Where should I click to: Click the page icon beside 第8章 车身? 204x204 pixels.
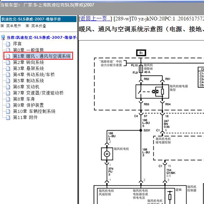click(8, 99)
